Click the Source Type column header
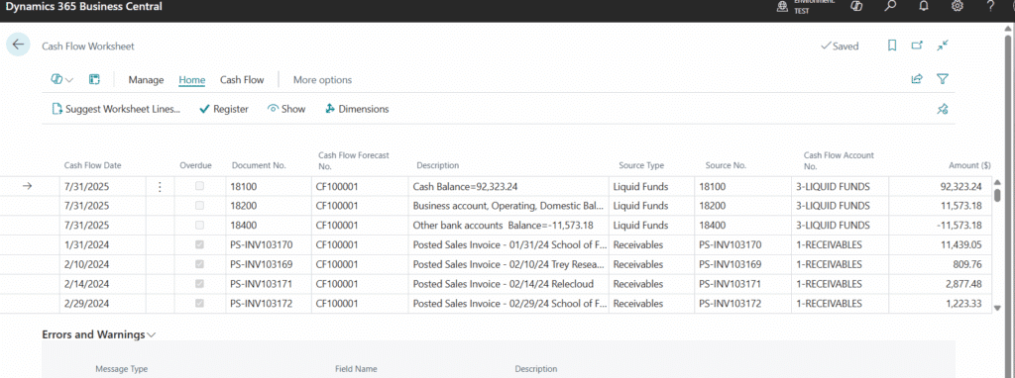1015x378 pixels. (641, 165)
